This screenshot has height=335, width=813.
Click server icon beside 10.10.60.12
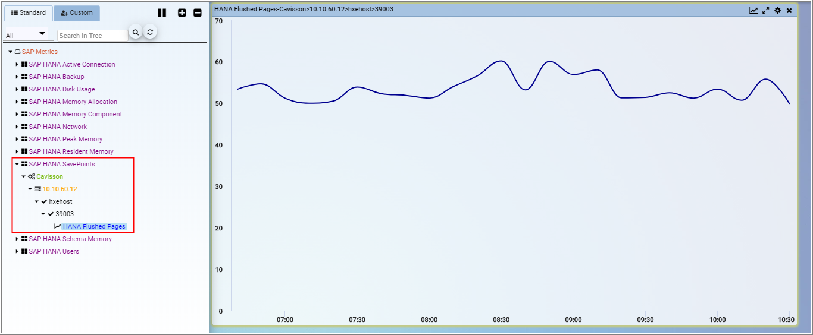click(37, 189)
